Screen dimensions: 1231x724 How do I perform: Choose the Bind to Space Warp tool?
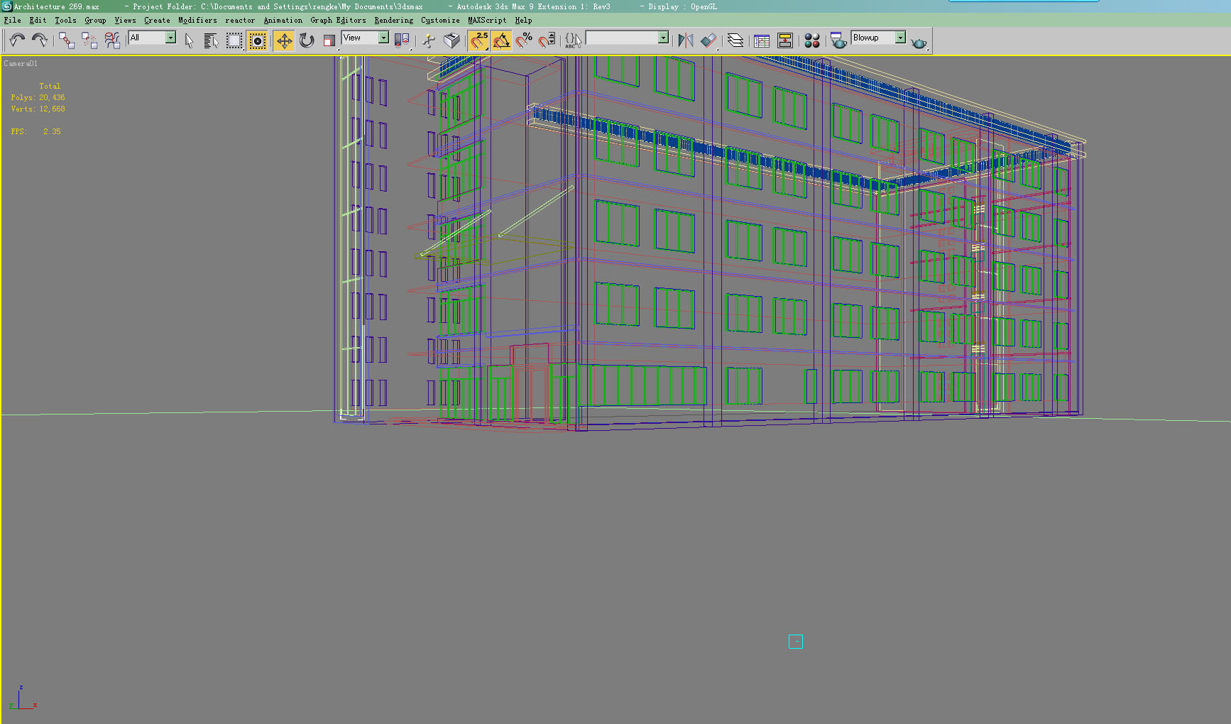click(x=112, y=40)
